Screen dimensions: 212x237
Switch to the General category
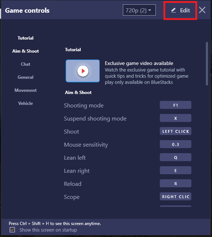point(25,77)
